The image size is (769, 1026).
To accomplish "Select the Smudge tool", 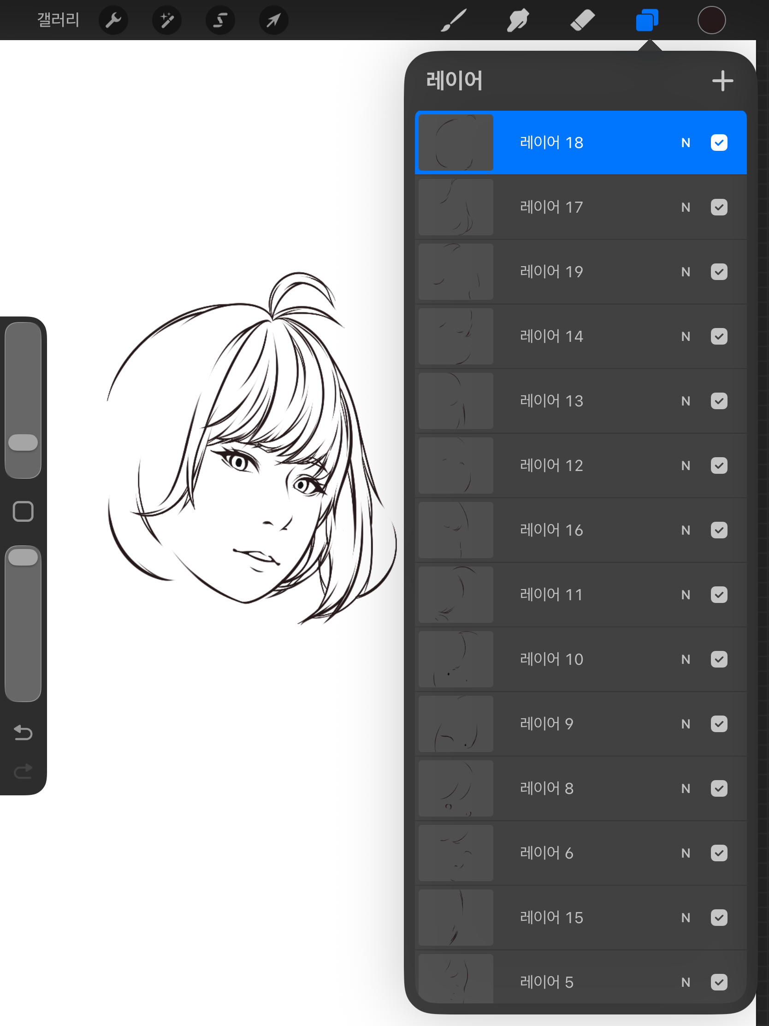I will [x=517, y=20].
